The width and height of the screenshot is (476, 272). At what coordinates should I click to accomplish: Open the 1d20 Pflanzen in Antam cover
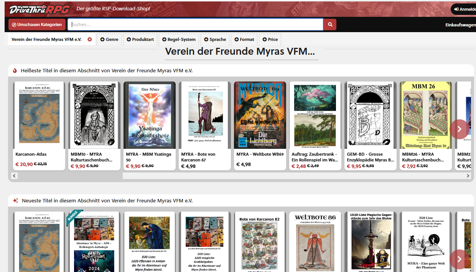pos(150,242)
